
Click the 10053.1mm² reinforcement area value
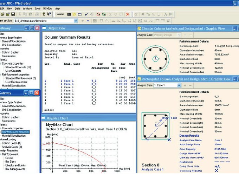coord(221,105)
